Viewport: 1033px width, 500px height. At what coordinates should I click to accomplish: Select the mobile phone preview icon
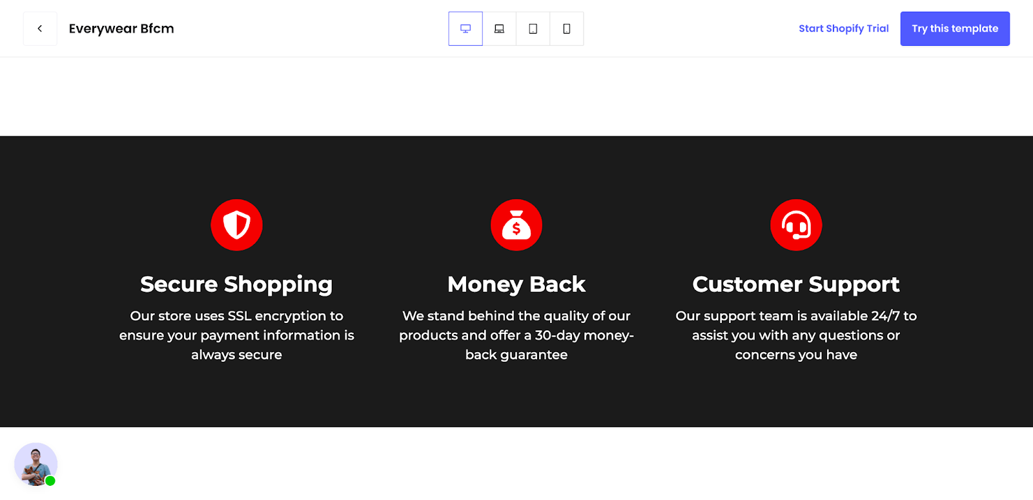pyautogui.click(x=566, y=28)
